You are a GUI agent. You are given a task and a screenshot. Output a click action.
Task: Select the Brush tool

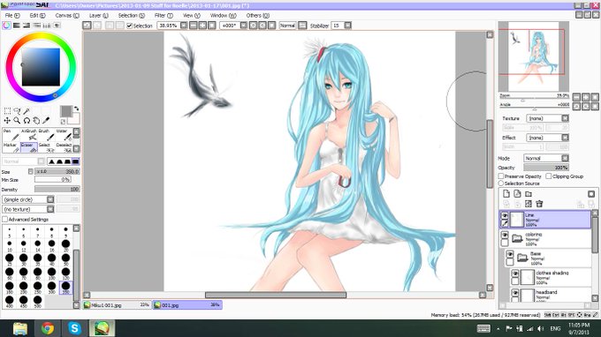coord(46,135)
